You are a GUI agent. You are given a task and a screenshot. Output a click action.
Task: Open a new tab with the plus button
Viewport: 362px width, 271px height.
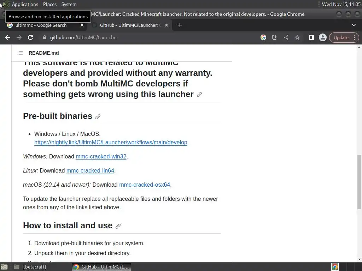[180, 25]
